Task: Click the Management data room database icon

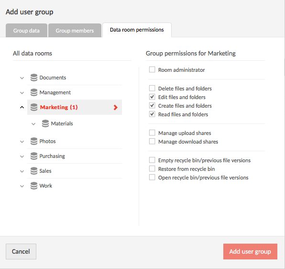Action: 34,92
